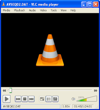The image size is (100, 110).
Task: Toggle the elapsed time display 01:43/1:24:01
Action: 83,106
